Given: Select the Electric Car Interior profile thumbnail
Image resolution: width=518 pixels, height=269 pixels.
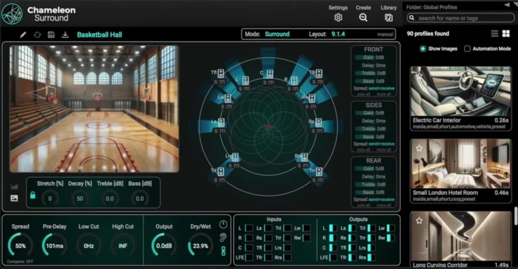Looking at the screenshot, I should [x=461, y=92].
